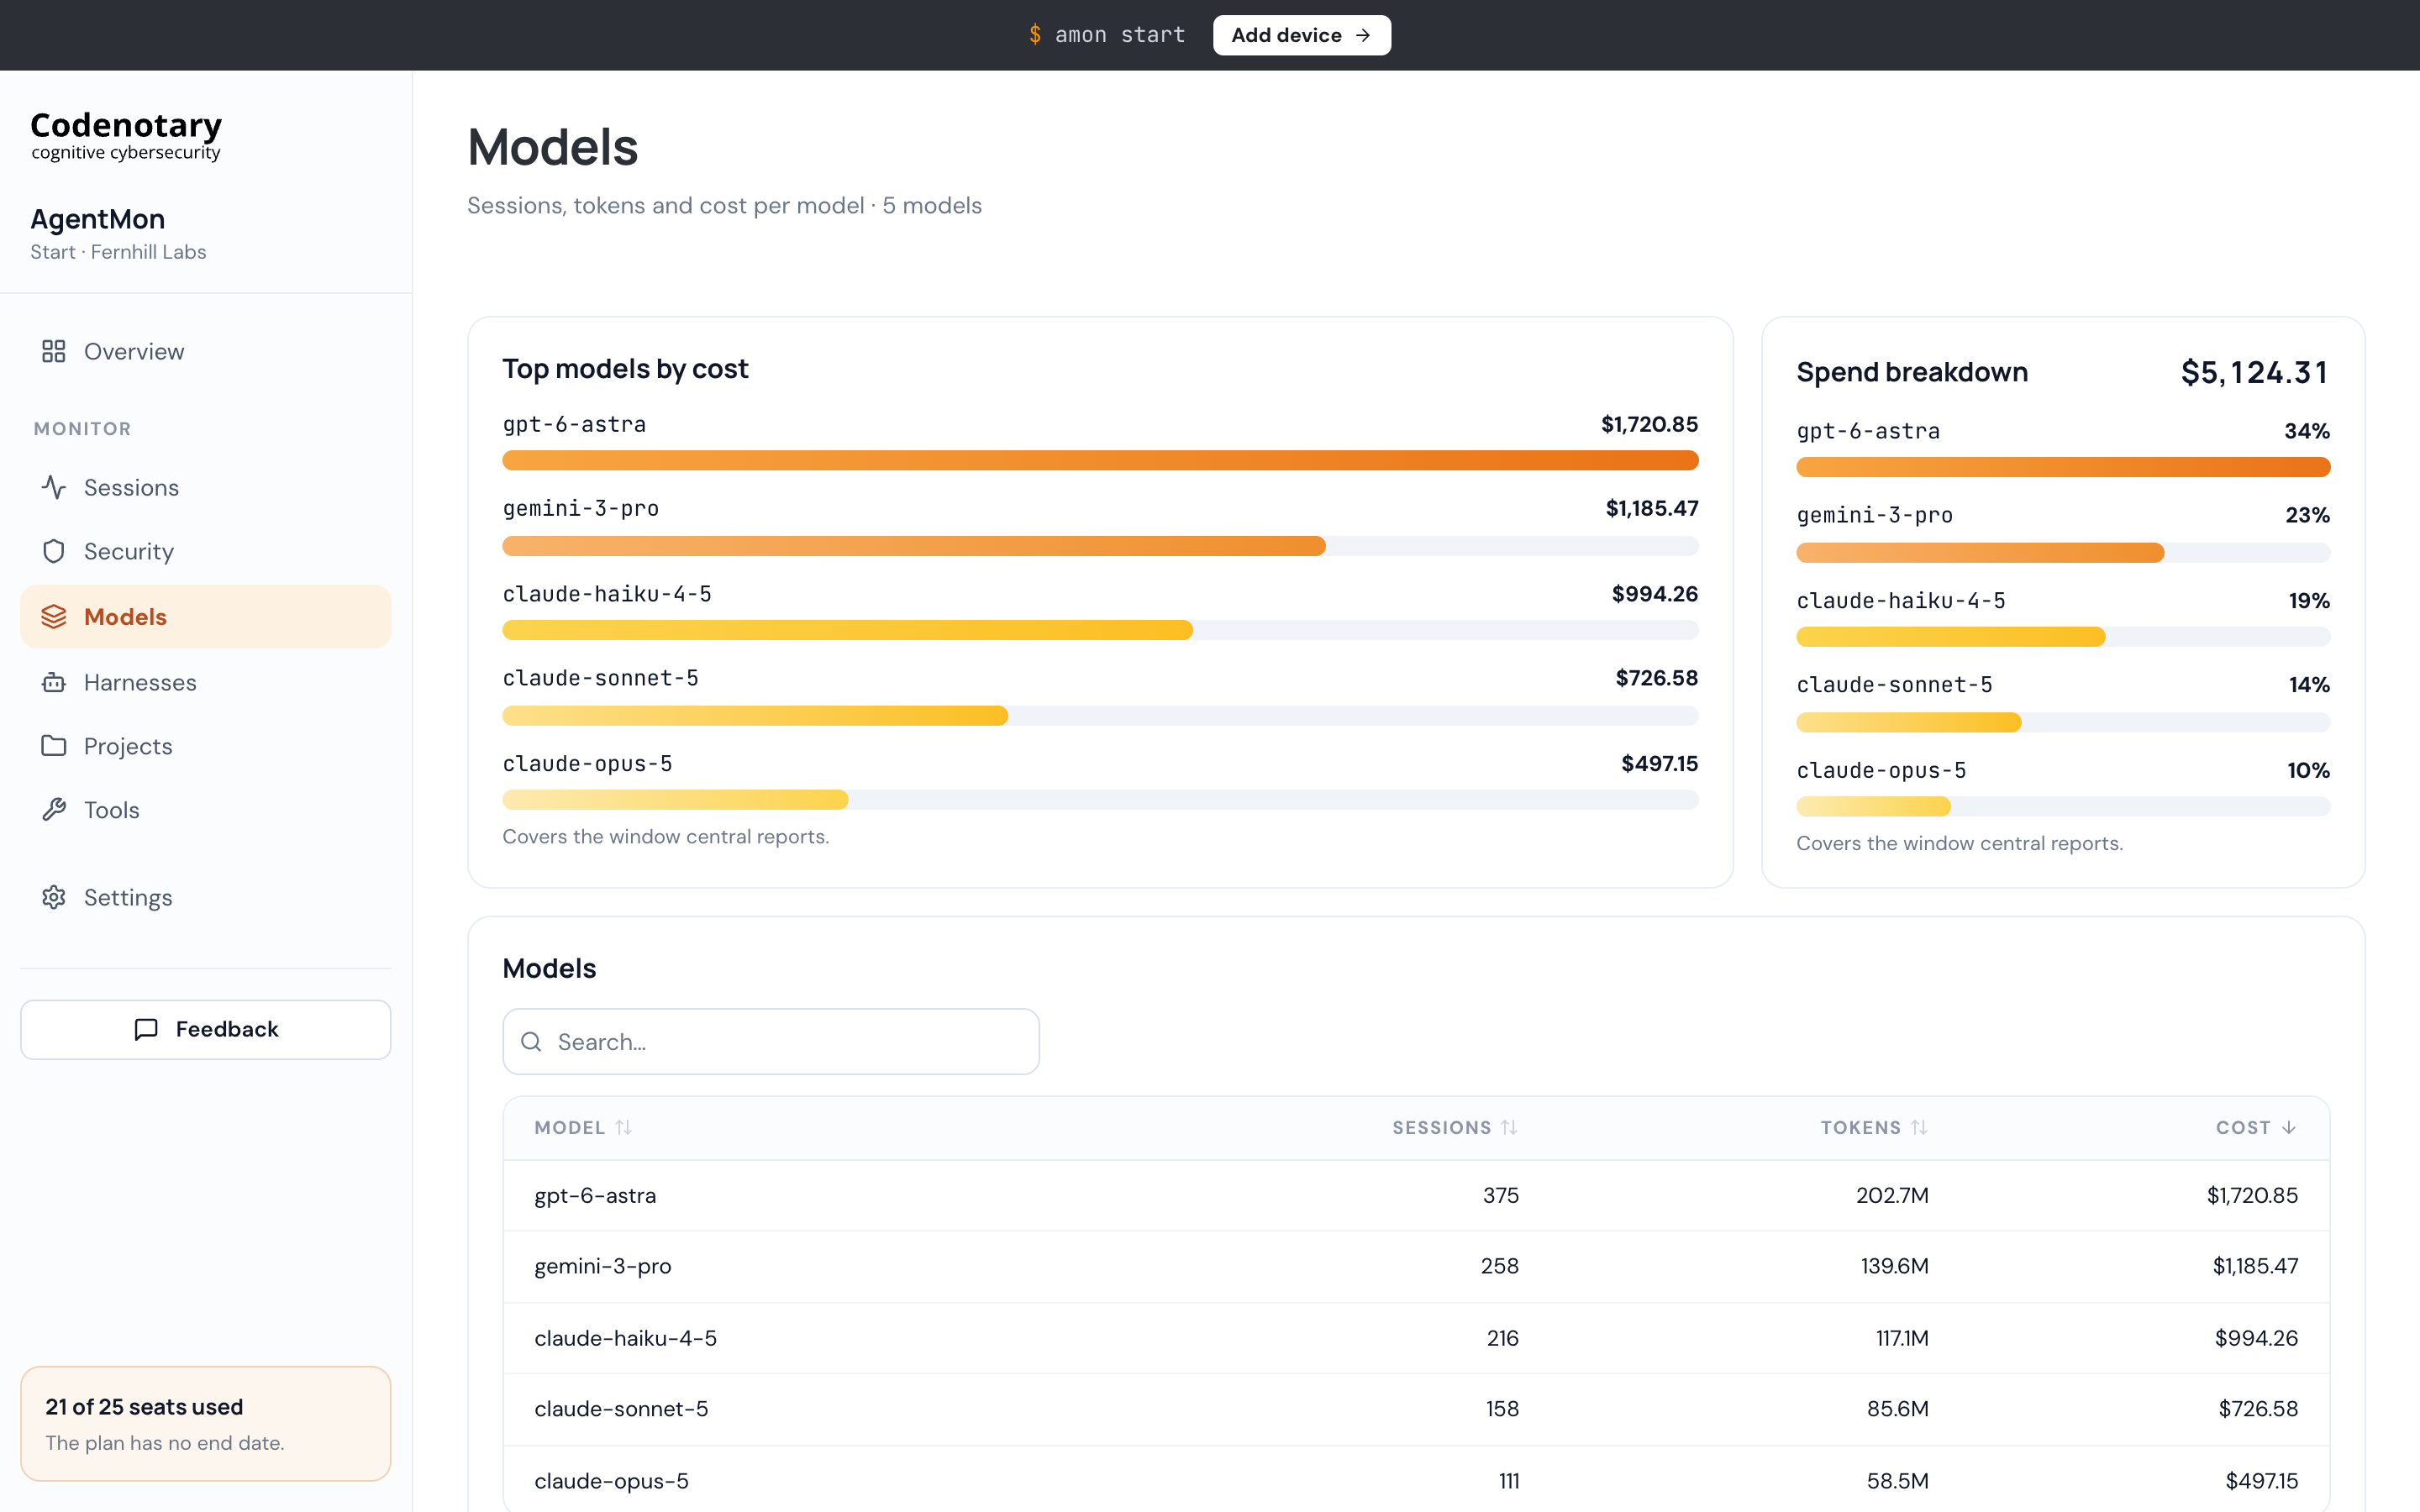
Task: Click the Sessions activity pulse icon
Action: coord(54,487)
